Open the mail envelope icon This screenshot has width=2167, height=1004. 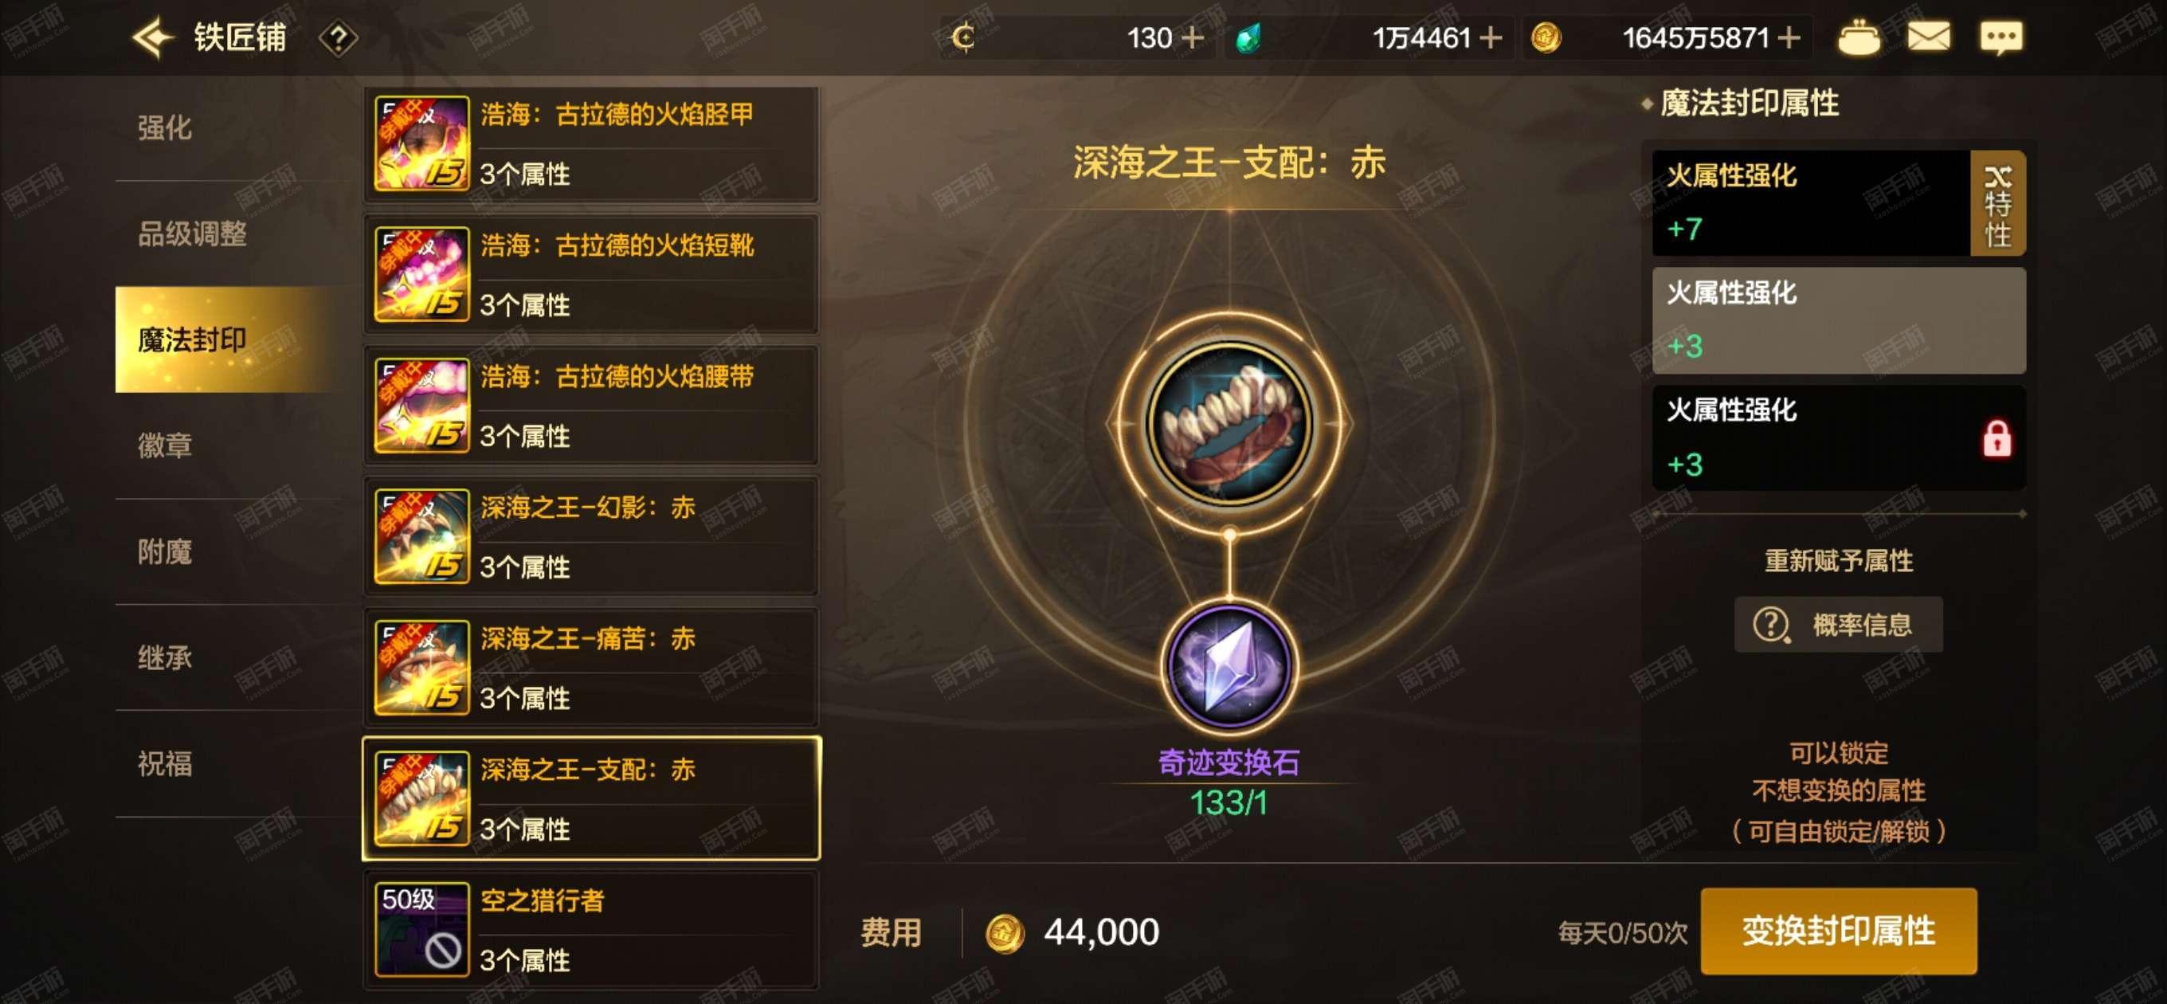click(1928, 37)
